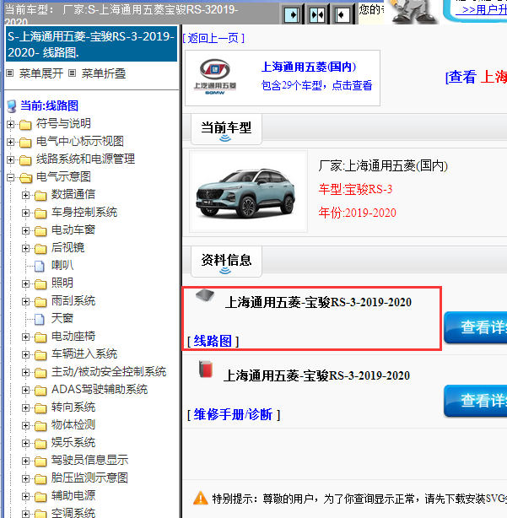Click the 转向系统 folder icon

pos(40,408)
